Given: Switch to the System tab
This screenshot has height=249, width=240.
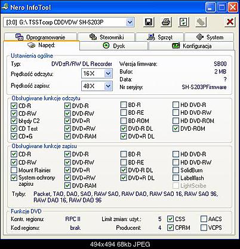Looking at the screenshot, I should coord(209,37).
